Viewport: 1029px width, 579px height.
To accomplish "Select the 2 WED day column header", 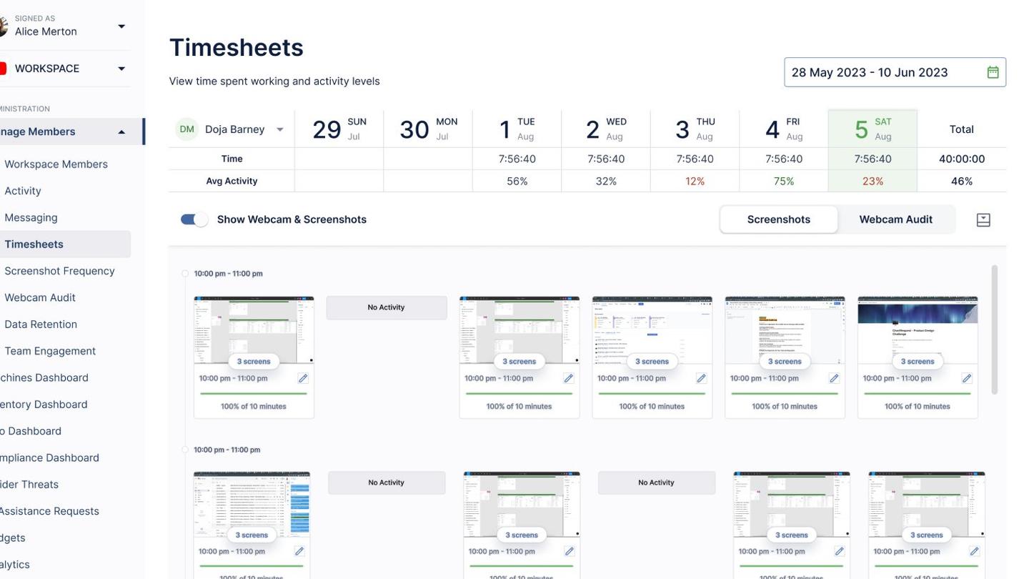I will coord(606,129).
